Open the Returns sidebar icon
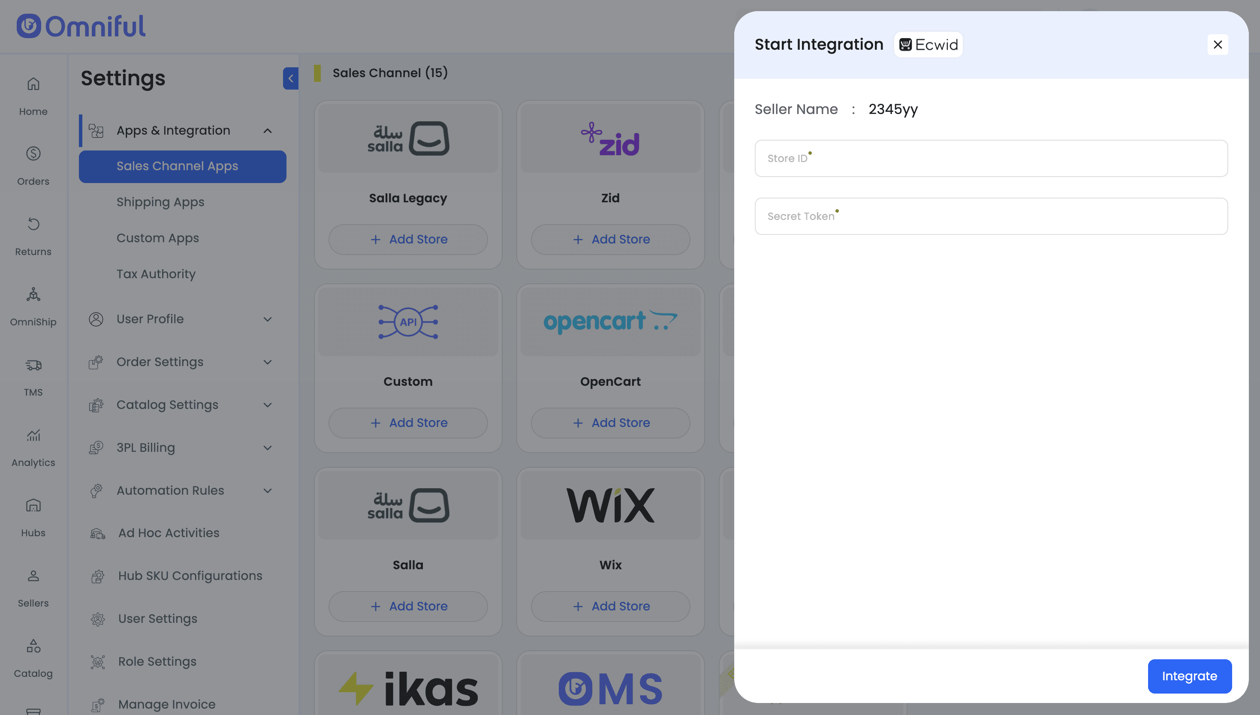Image resolution: width=1260 pixels, height=715 pixels. pyautogui.click(x=33, y=225)
